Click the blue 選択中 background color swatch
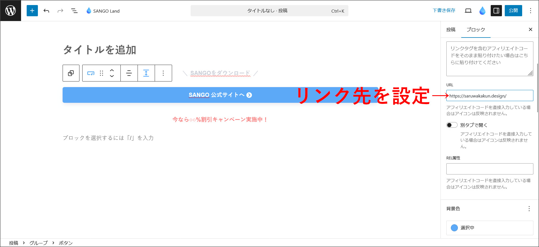Screen dimensions: 539x247 click(454, 228)
